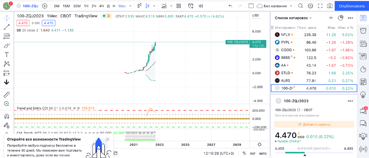The height and width of the screenshot is (158, 369).
Task: Select the 9888 row in watchlist
Action: click(314, 58)
